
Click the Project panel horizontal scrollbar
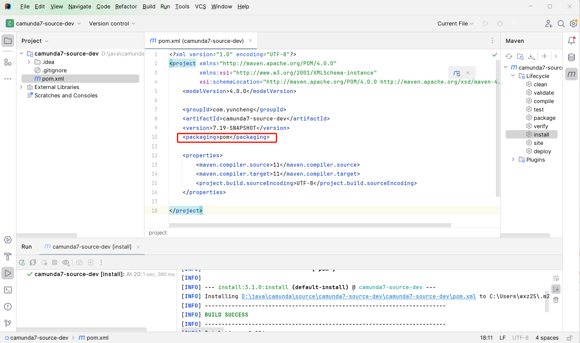47,235
